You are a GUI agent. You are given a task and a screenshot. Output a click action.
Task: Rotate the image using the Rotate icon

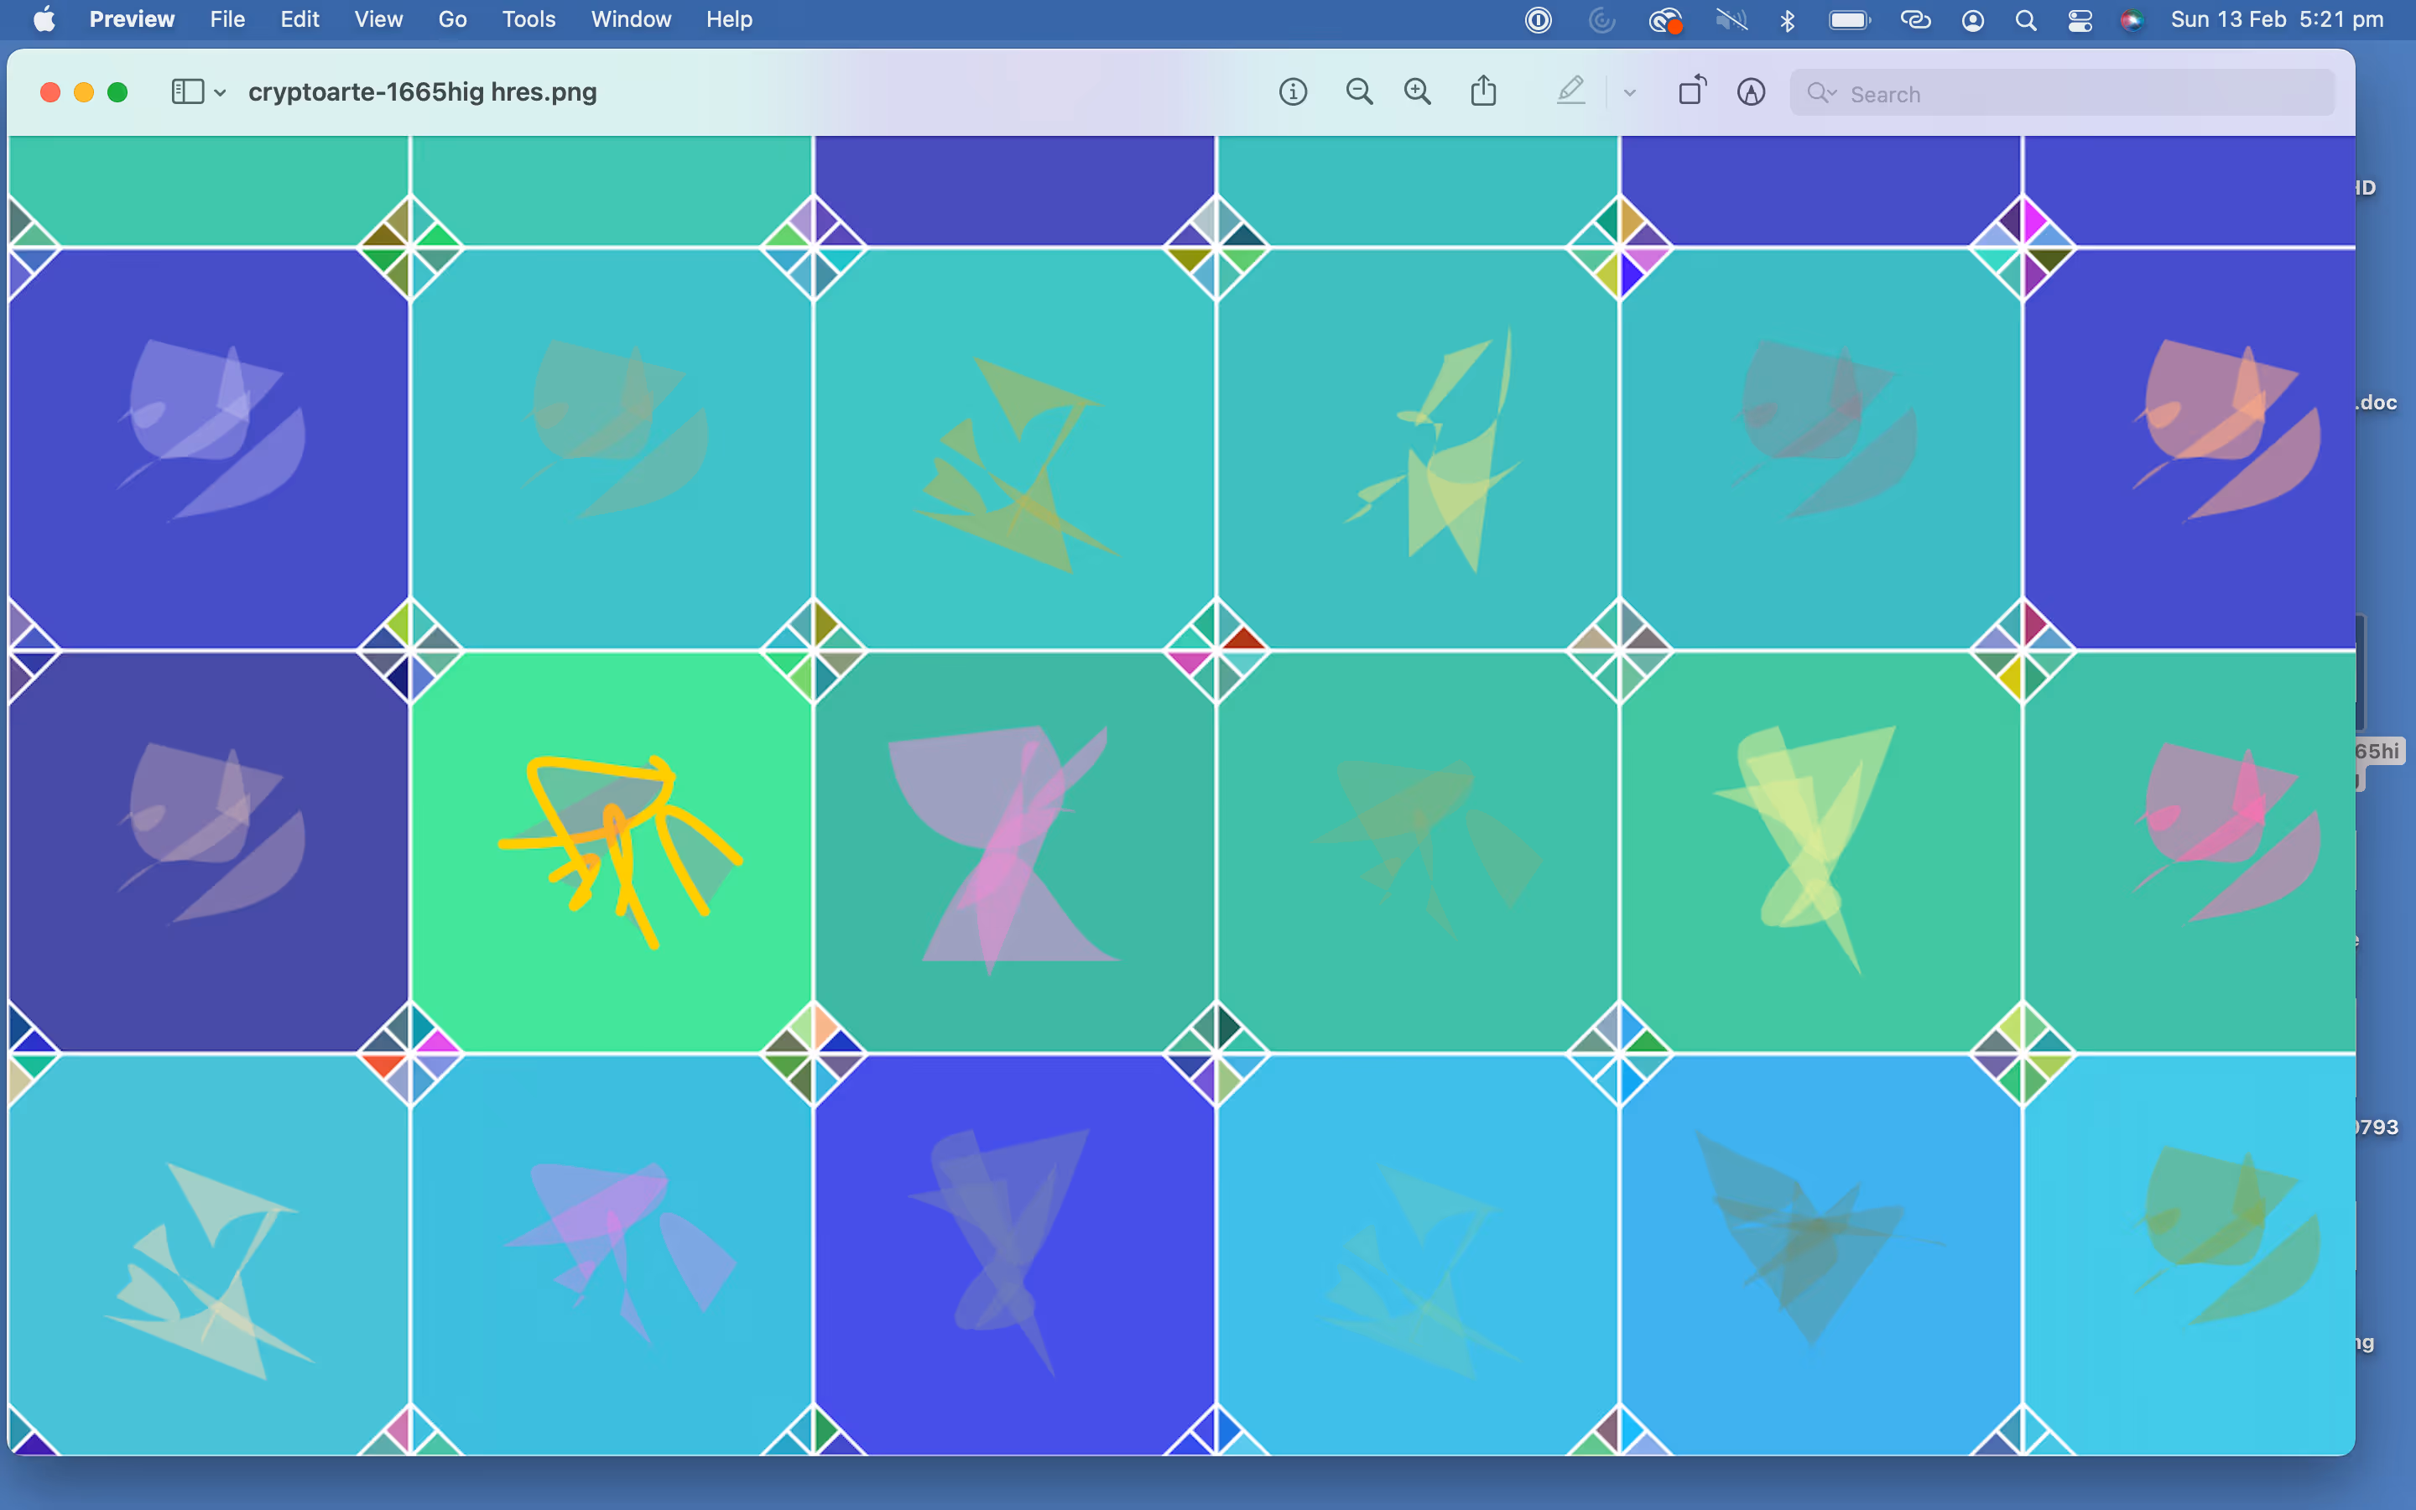coord(1692,92)
